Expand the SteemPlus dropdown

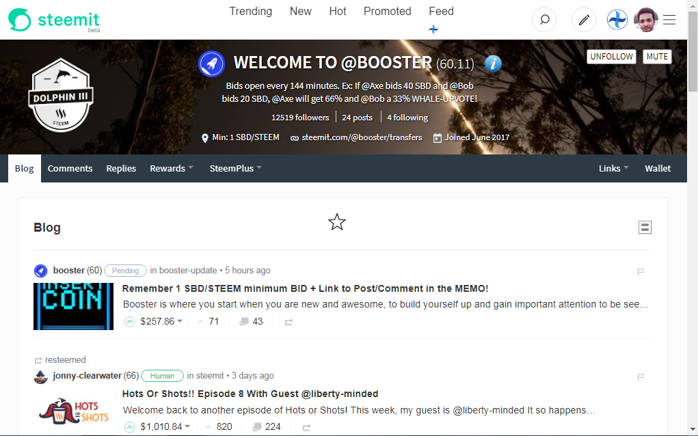(235, 168)
